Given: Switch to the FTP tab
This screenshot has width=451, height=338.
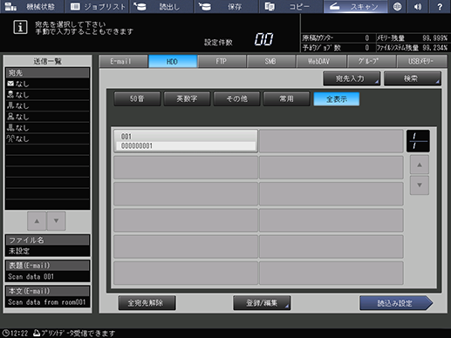Looking at the screenshot, I should tap(222, 61).
